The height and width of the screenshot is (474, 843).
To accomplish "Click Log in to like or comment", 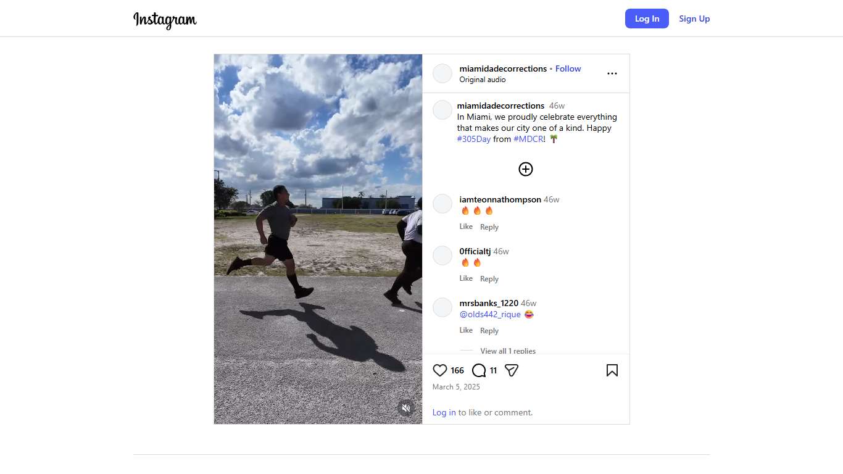I will coord(444,412).
